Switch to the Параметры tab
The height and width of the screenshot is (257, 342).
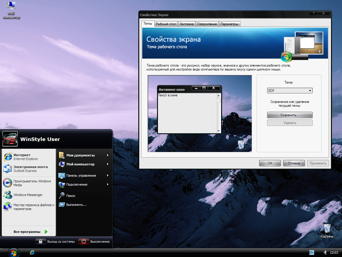click(229, 24)
